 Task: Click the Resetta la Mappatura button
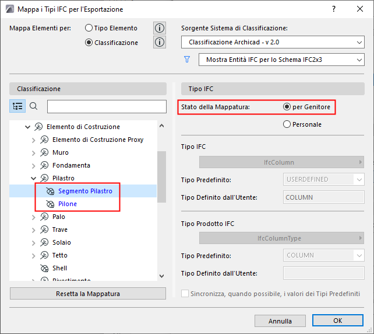(x=88, y=294)
